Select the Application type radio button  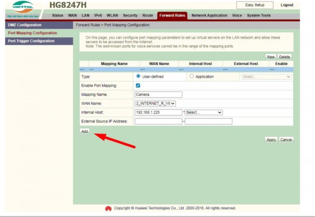click(x=192, y=76)
